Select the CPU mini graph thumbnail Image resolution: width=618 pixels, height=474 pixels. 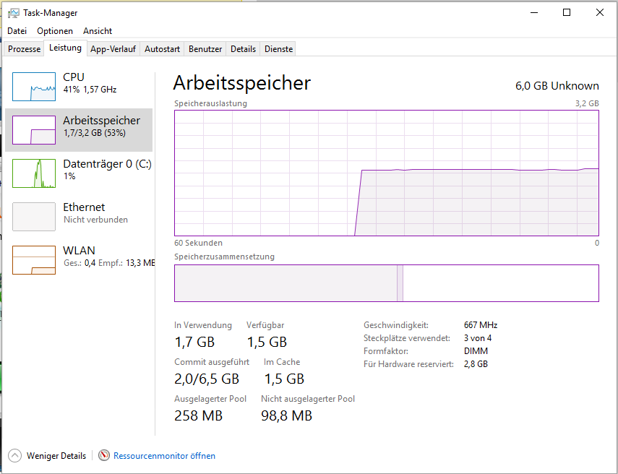[34, 87]
